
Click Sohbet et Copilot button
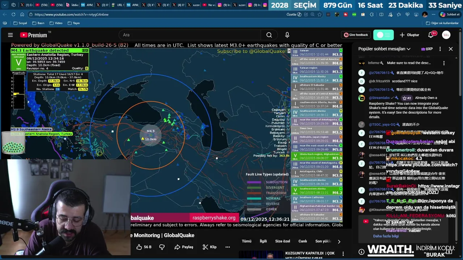(x=449, y=14)
